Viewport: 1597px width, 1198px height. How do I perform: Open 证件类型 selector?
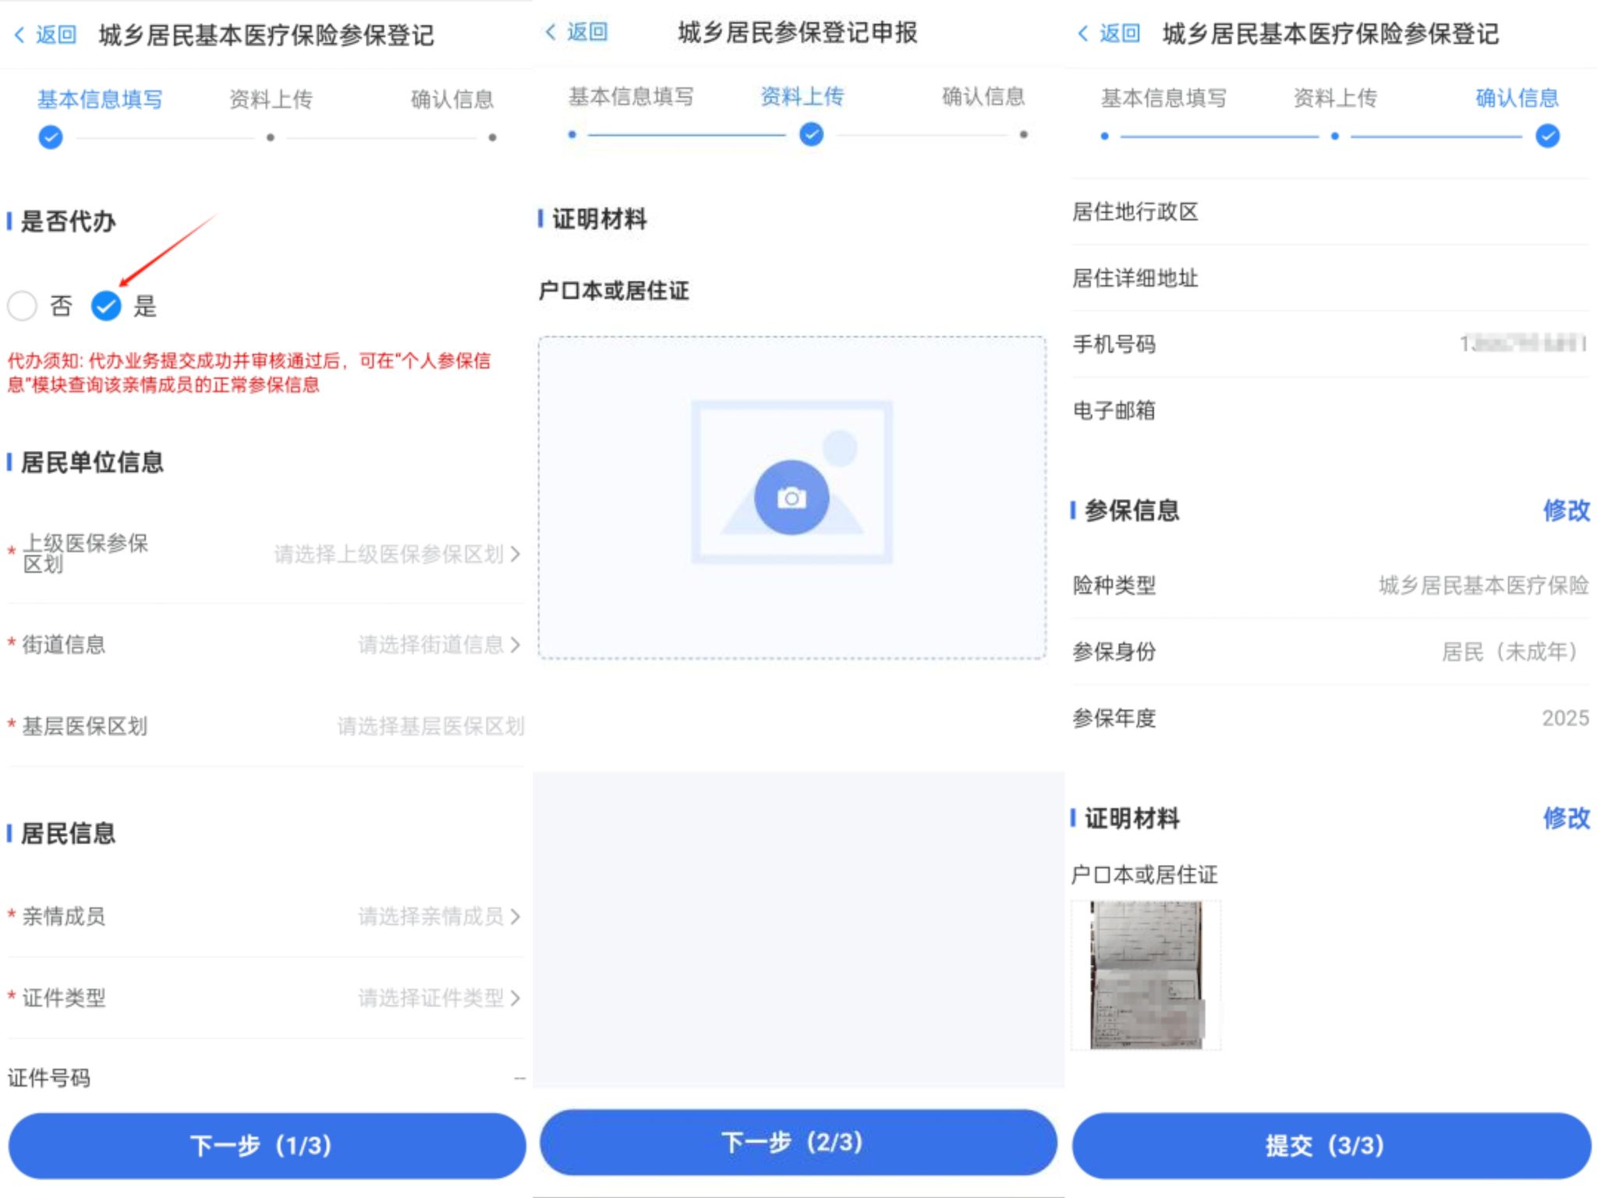pos(437,998)
